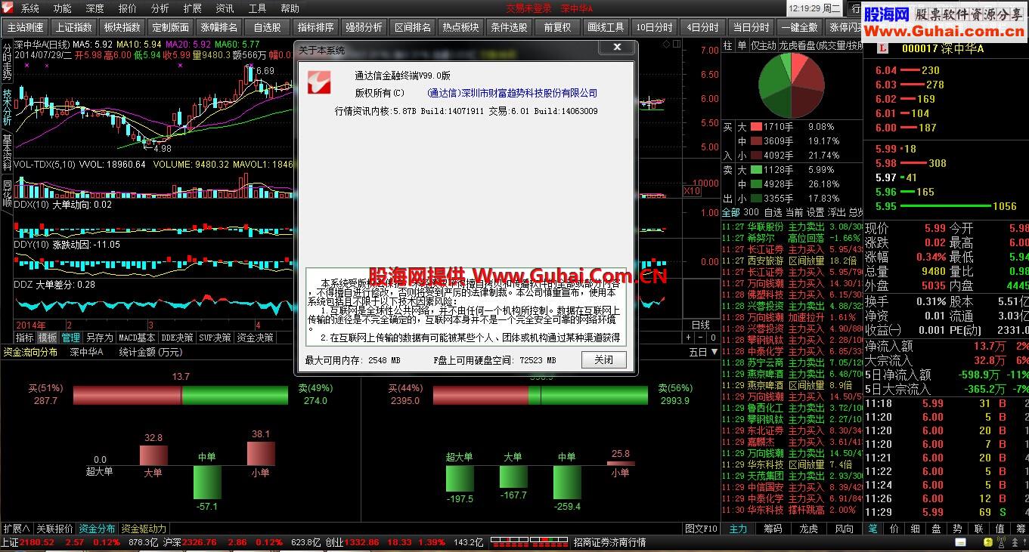Click the 创业 index value in the status bar
Viewport: 1029px width, 552px height.
coord(362,542)
